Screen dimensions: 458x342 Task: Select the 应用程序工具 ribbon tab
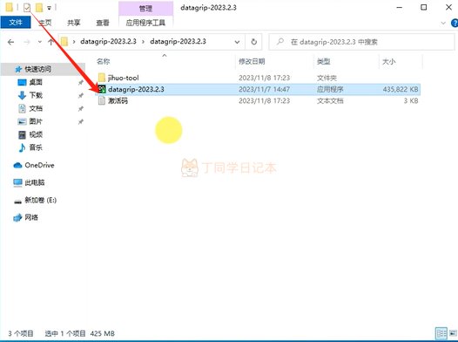145,23
